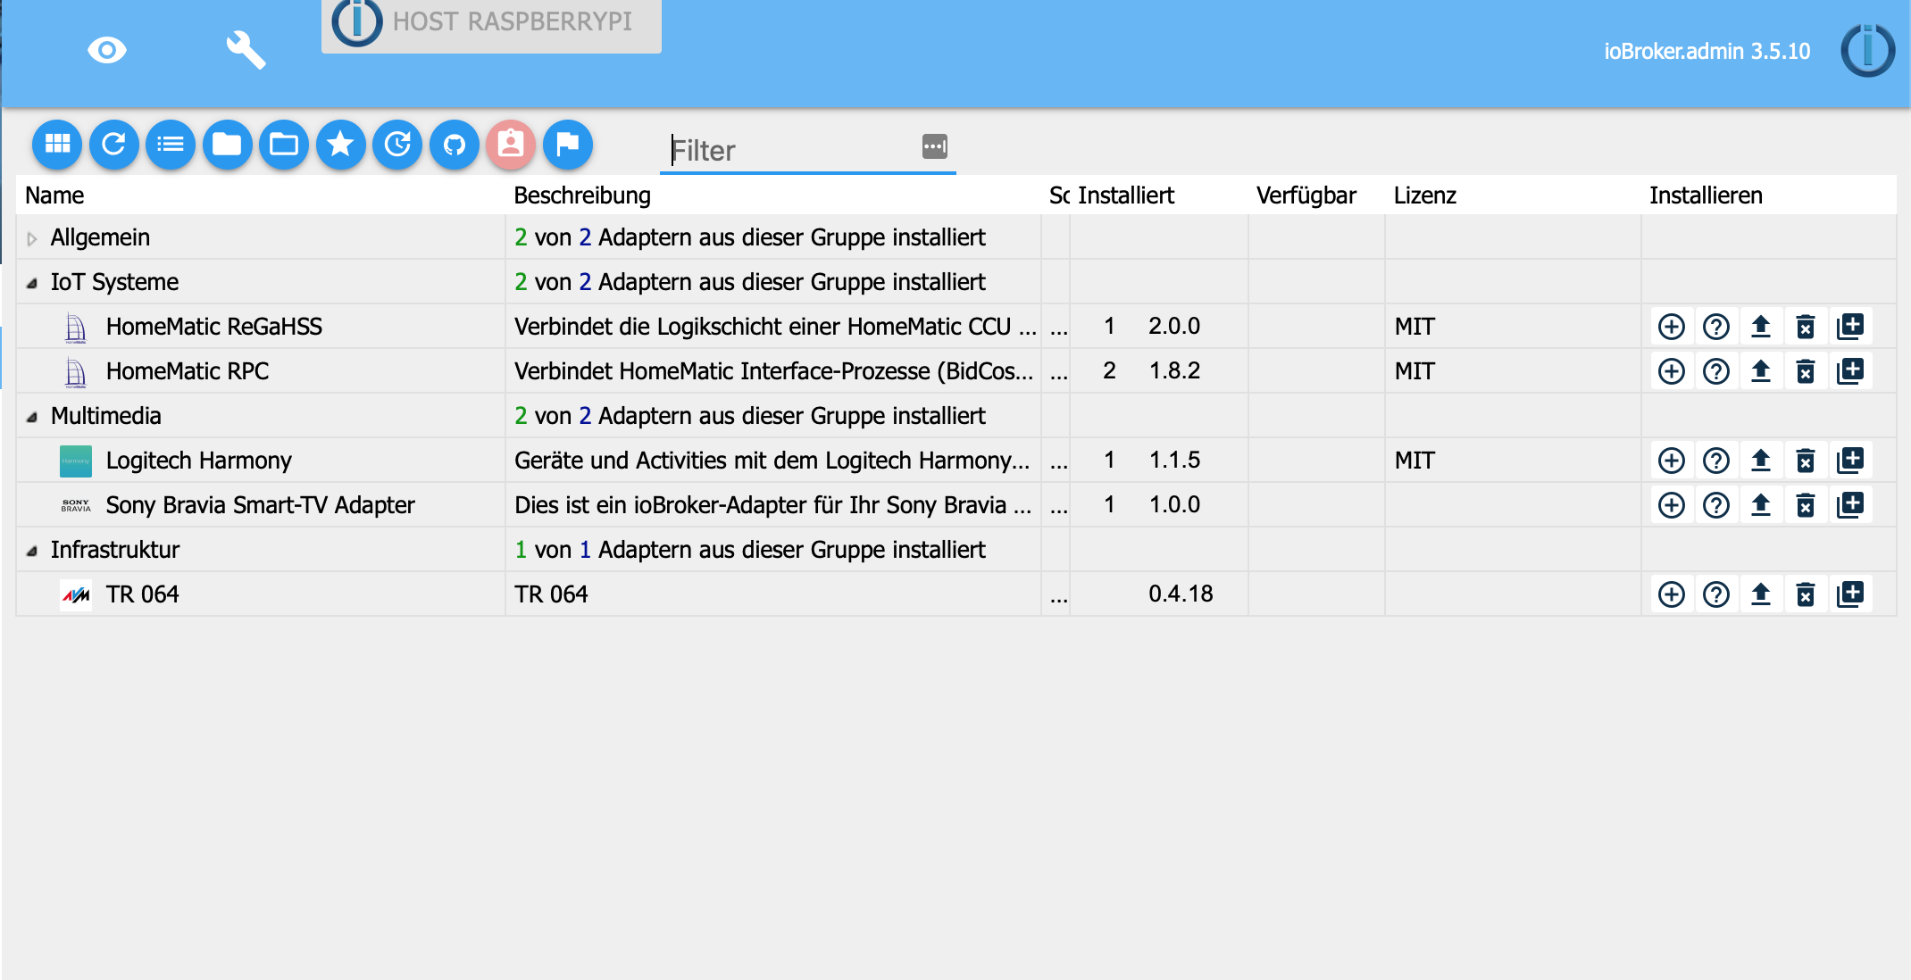Delete the Sony Bravia Smart-TV adapter
Viewport: 1911px width, 980px height.
click(x=1806, y=504)
